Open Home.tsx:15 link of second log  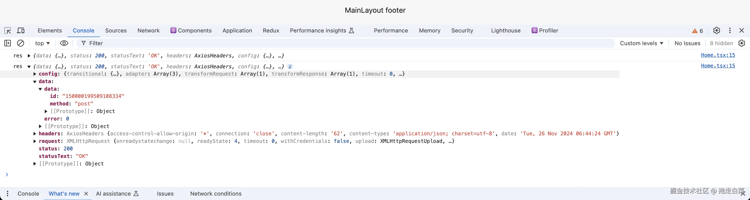coord(718,66)
